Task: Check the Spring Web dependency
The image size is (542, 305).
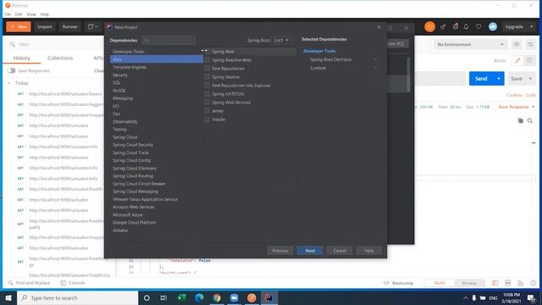Action: point(207,52)
